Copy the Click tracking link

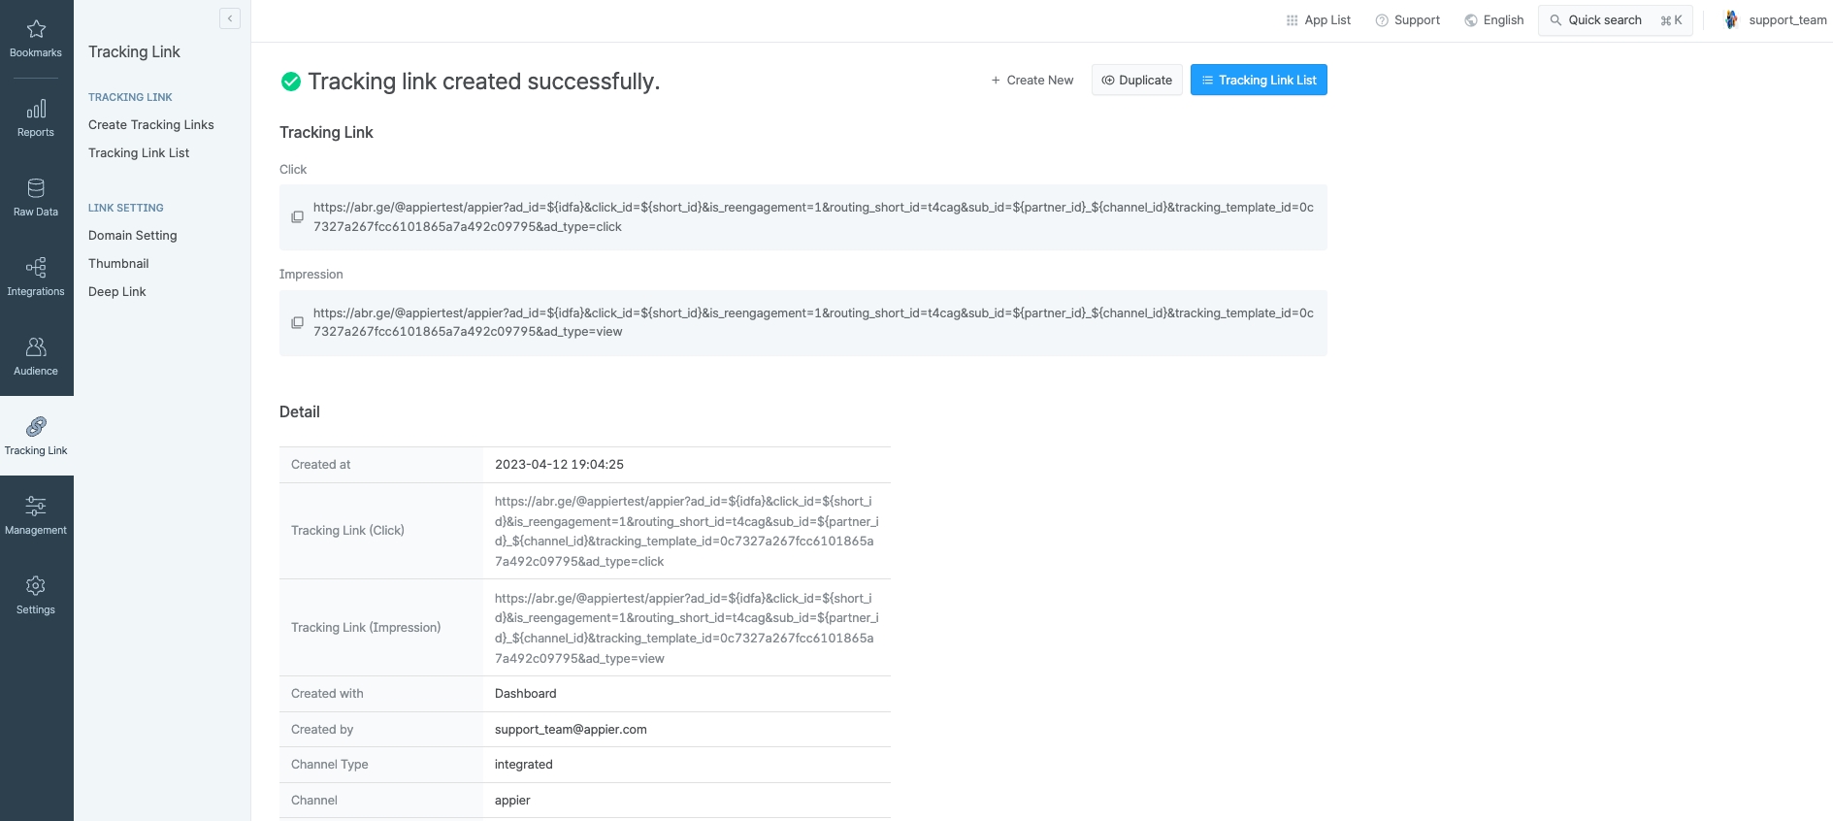(x=298, y=217)
